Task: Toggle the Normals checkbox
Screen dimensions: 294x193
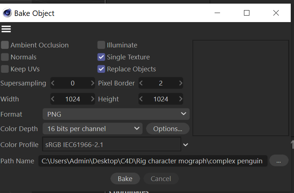Action: [5, 57]
